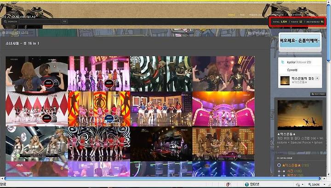The image size is (331, 188).
Task: Open the kyckor Twitter link
Action: pos(291,62)
